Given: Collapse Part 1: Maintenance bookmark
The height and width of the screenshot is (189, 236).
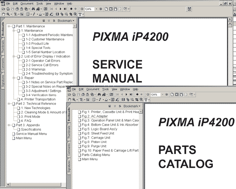Looking at the screenshot, I should [x=9, y=26].
